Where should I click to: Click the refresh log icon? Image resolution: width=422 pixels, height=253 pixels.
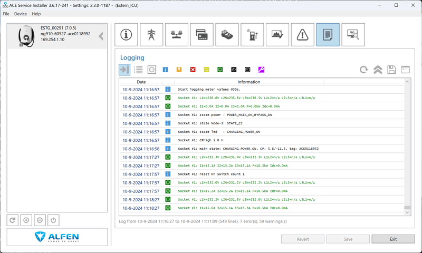coord(364,70)
